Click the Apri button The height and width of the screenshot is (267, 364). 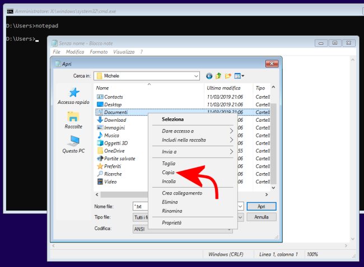(262, 206)
